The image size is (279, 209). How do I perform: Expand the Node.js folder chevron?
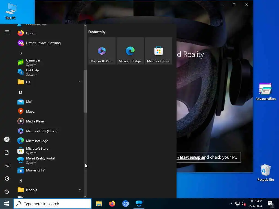(80, 190)
